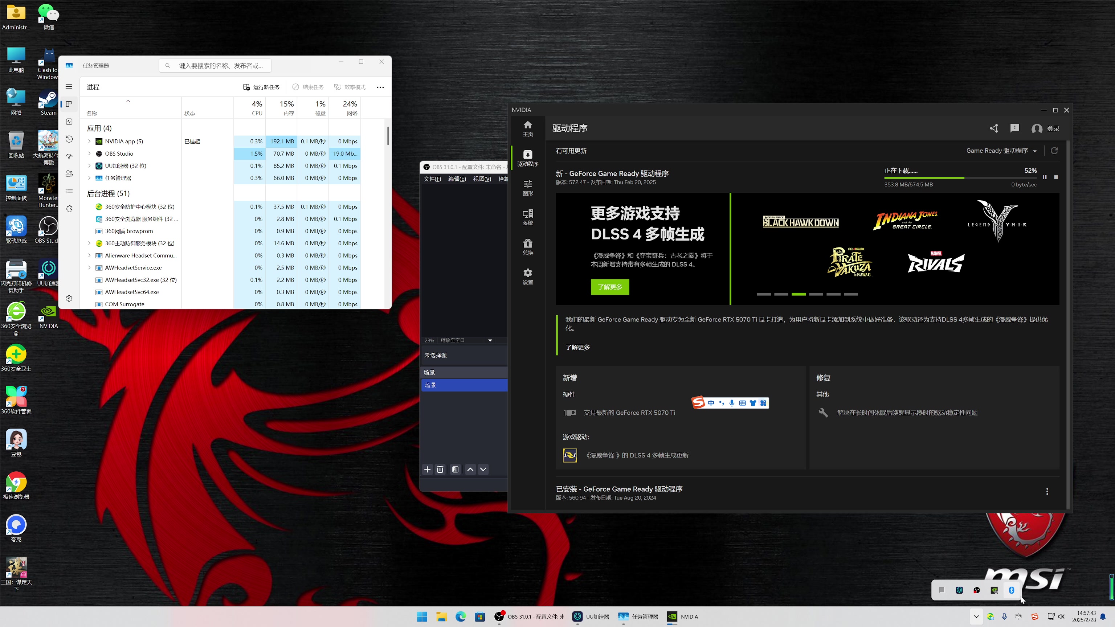Open Task Manager hamburger navigation menu
Screen dimensions: 1115x627
point(69,87)
